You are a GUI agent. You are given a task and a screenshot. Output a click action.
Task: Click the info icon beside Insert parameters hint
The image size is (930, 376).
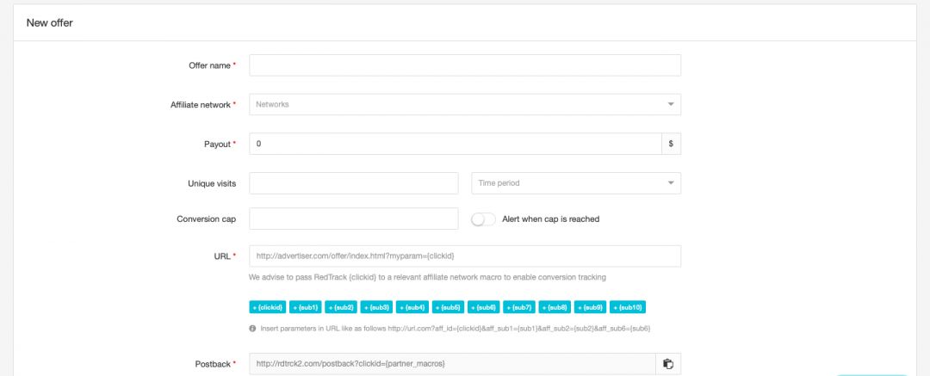click(252, 328)
